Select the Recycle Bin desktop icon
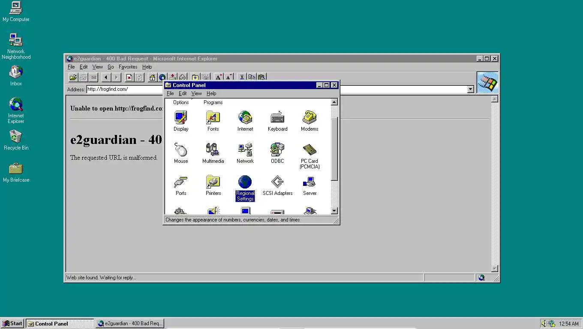Image resolution: width=583 pixels, height=329 pixels. coord(16,140)
